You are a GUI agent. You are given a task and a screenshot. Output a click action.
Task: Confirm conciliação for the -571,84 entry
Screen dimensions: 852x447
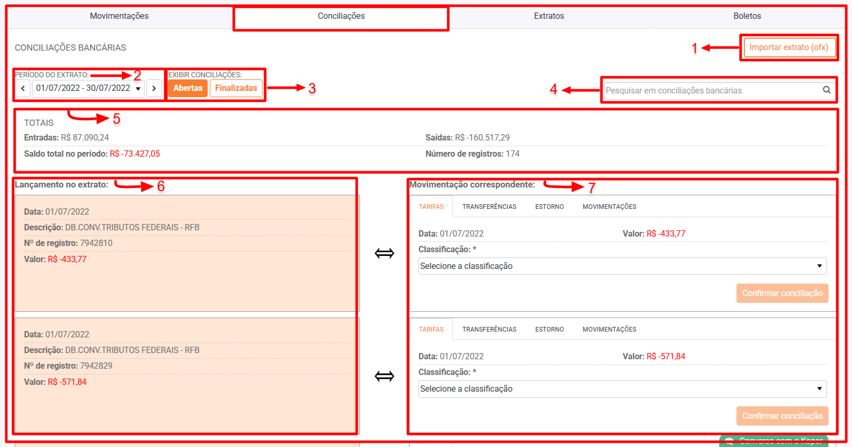(782, 416)
